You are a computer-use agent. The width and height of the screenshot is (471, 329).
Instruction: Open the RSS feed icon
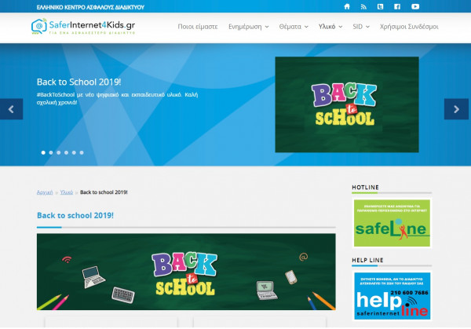tap(363, 6)
